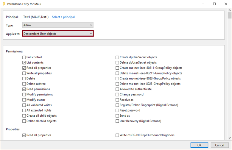Enable the Modify owner checkbox
The width and height of the screenshot is (232, 150).
24,100
